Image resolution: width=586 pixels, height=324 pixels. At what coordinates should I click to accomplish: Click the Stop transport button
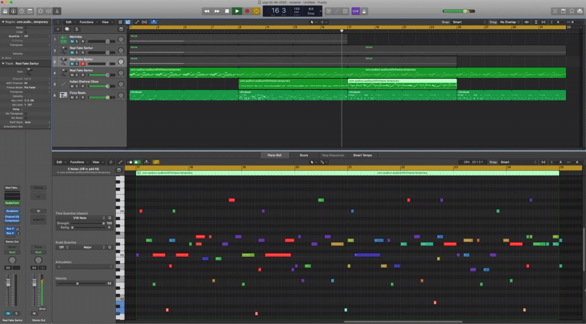227,11
